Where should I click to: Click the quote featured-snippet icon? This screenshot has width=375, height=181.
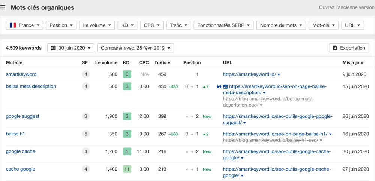[x=219, y=86]
